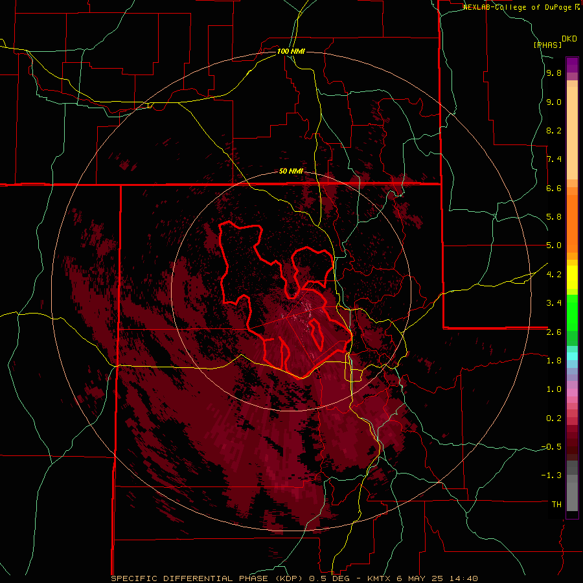Click the 1.8 scale value
The width and height of the screenshot is (583, 583).
tap(554, 360)
